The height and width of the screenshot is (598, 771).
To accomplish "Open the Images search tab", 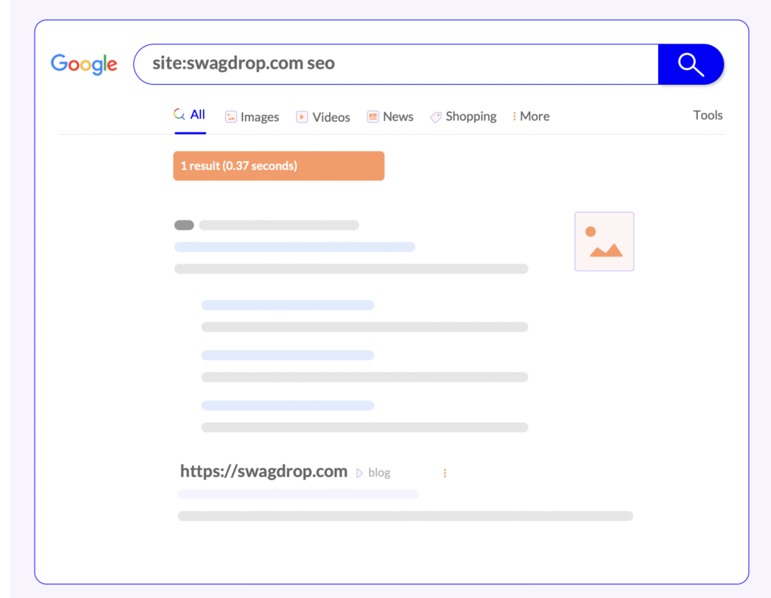I will pyautogui.click(x=252, y=117).
